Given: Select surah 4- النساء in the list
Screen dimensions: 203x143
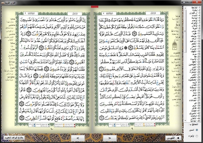Looking at the screenshot, I should click(196, 16).
